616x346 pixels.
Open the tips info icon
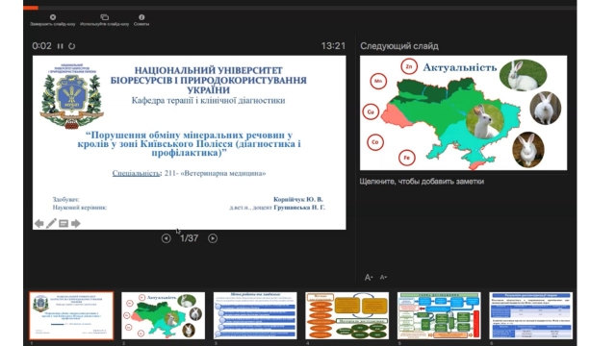pos(141,17)
